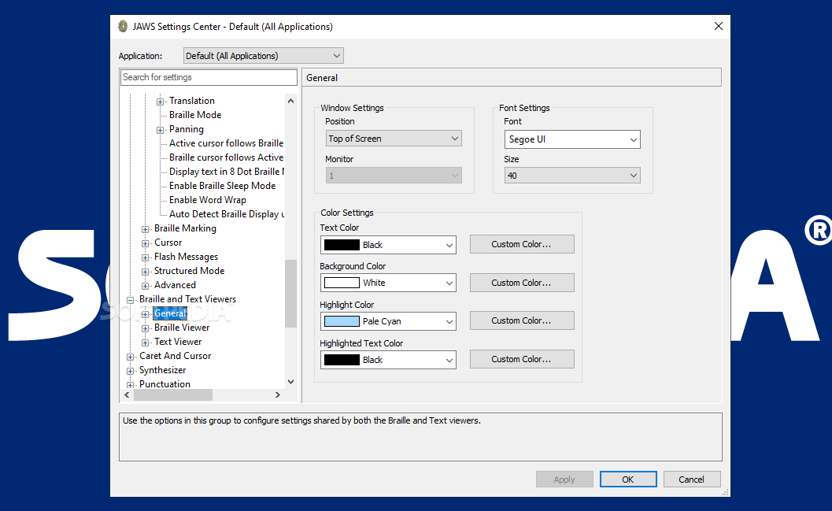Expand the Structured Mode node
The width and height of the screenshot is (832, 511).
[146, 272]
